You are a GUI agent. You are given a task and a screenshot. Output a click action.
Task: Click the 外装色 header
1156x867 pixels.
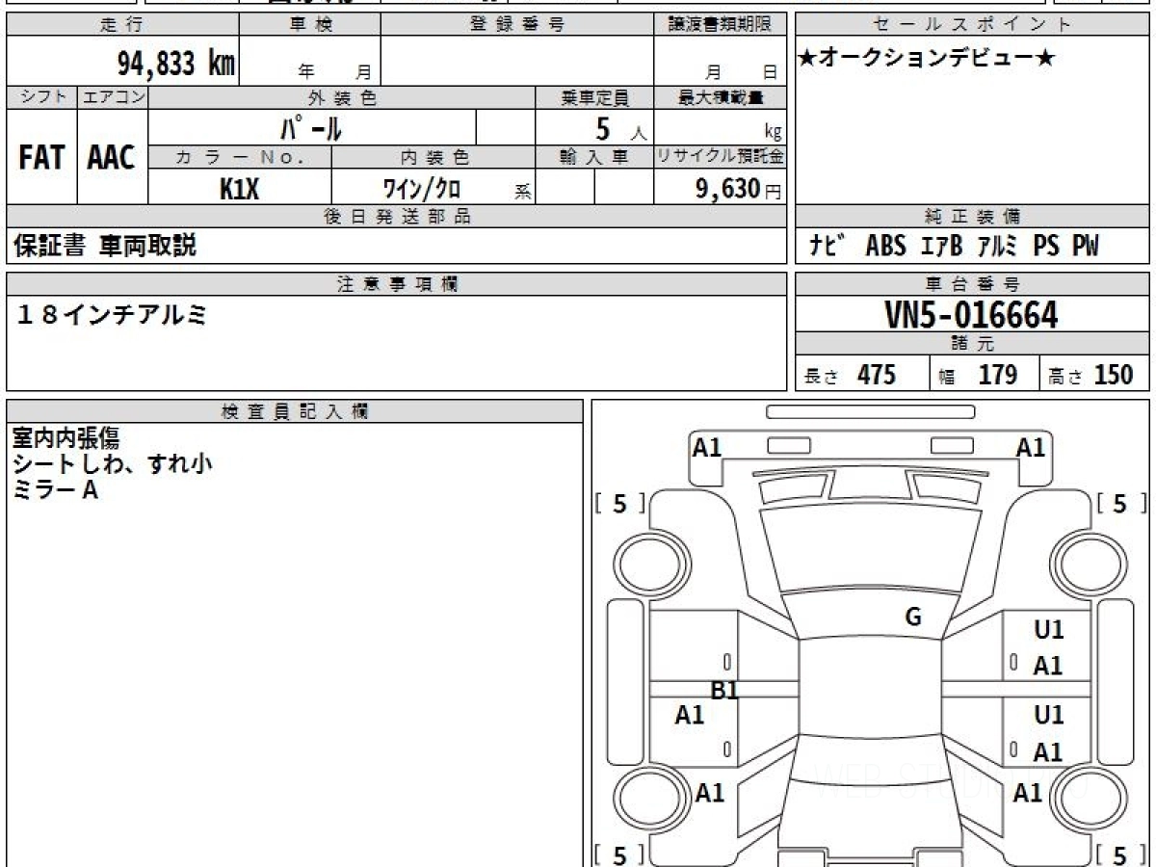tap(342, 97)
